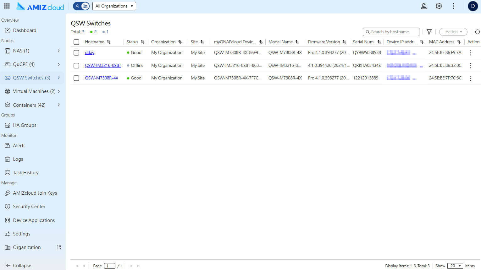Sort the table by Hostname column
This screenshot has height=270, width=481.
tap(108, 42)
